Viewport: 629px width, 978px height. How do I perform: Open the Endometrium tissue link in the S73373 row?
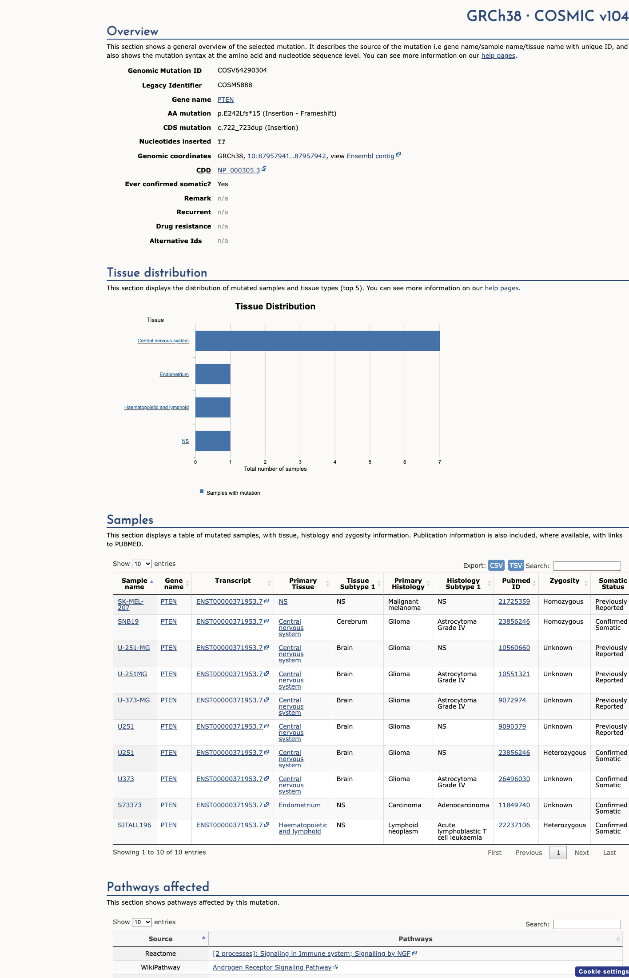(299, 805)
